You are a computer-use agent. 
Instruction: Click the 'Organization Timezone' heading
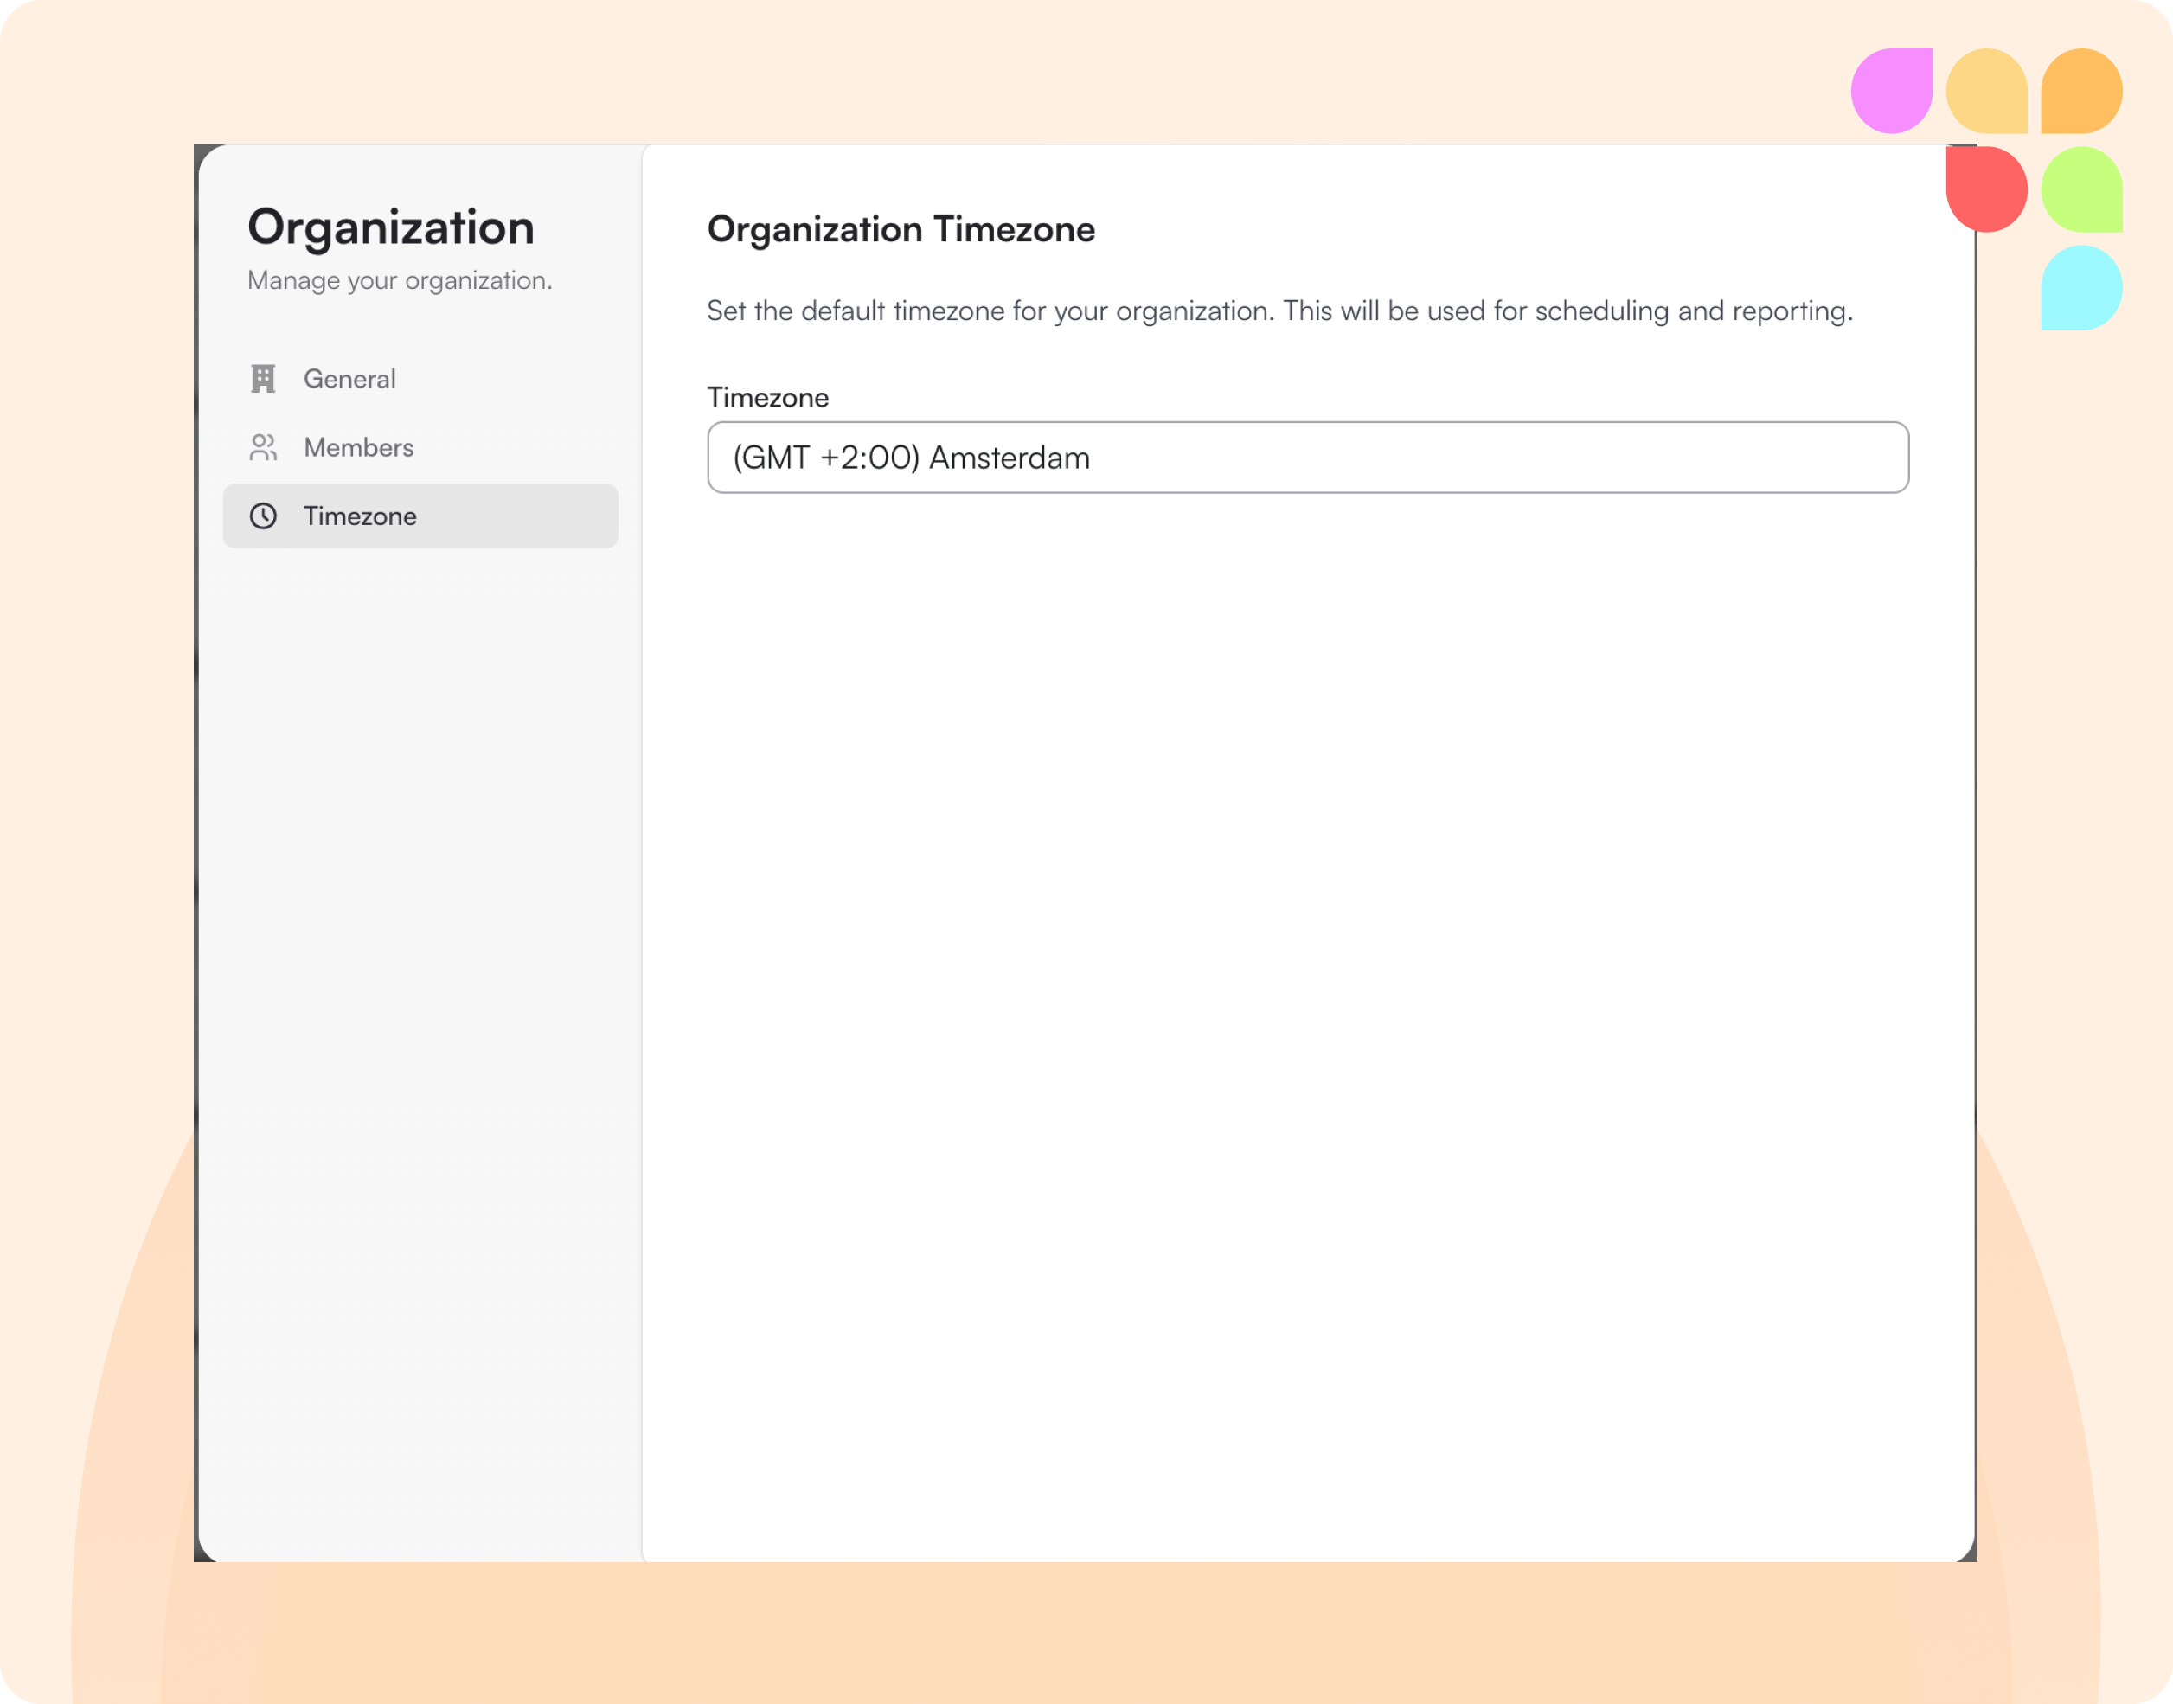coord(900,229)
